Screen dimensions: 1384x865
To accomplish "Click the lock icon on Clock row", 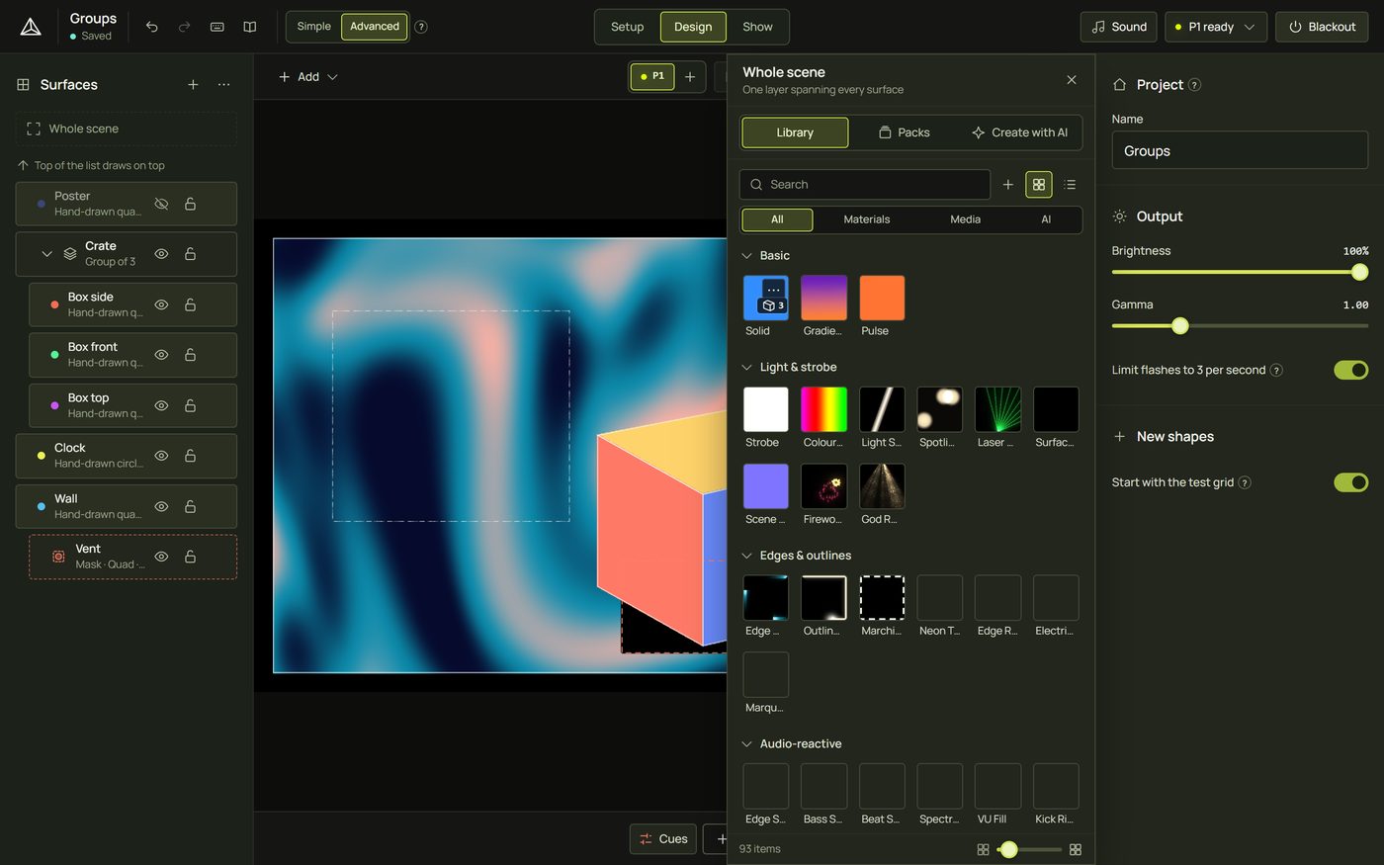I will click(190, 456).
